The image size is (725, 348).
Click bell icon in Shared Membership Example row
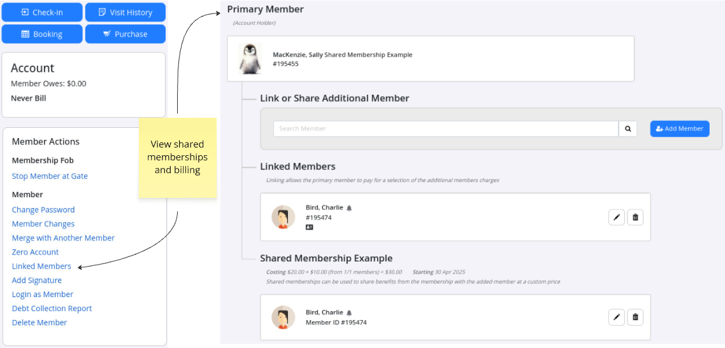(349, 313)
